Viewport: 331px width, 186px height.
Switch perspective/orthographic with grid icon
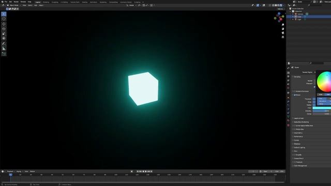click(283, 37)
